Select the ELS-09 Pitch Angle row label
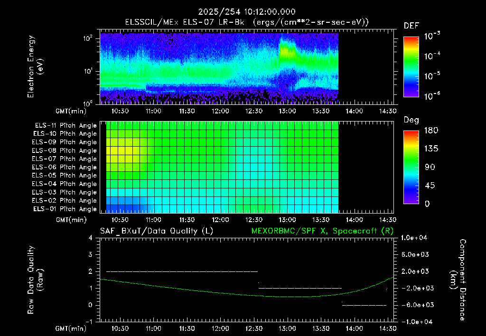The width and height of the screenshot is (486, 336). pos(65,142)
